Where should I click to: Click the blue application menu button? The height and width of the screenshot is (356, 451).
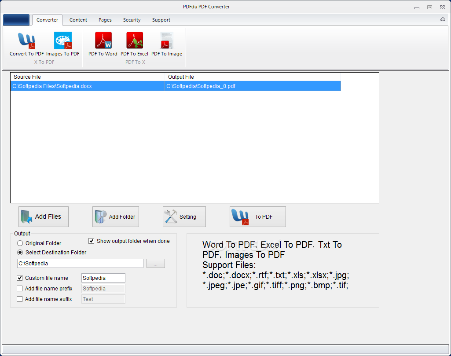(x=16, y=20)
